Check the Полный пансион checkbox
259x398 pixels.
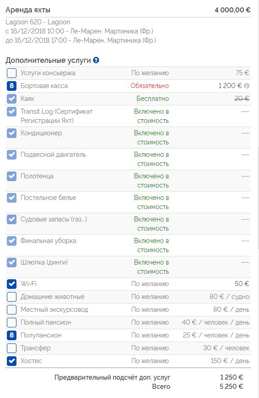(11, 322)
